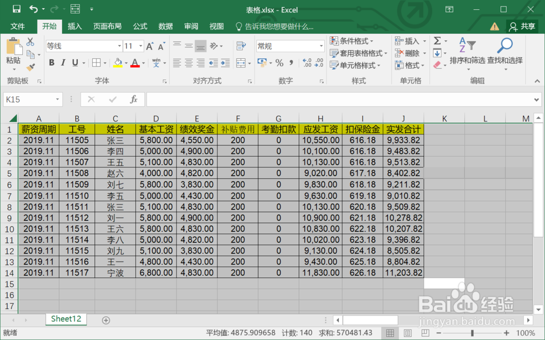Click the Save icon in quick access toolbar
The image size is (545, 340).
[16, 9]
